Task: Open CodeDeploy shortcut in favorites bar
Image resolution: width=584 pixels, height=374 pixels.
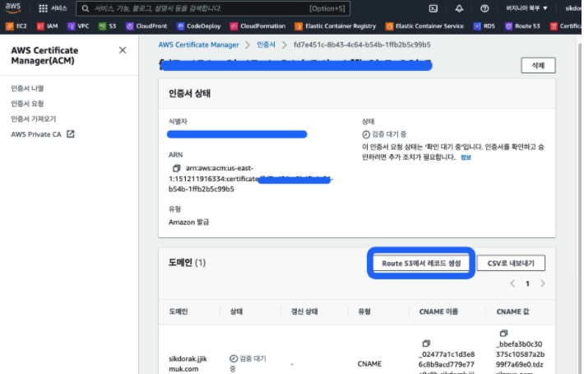Action: [199, 26]
